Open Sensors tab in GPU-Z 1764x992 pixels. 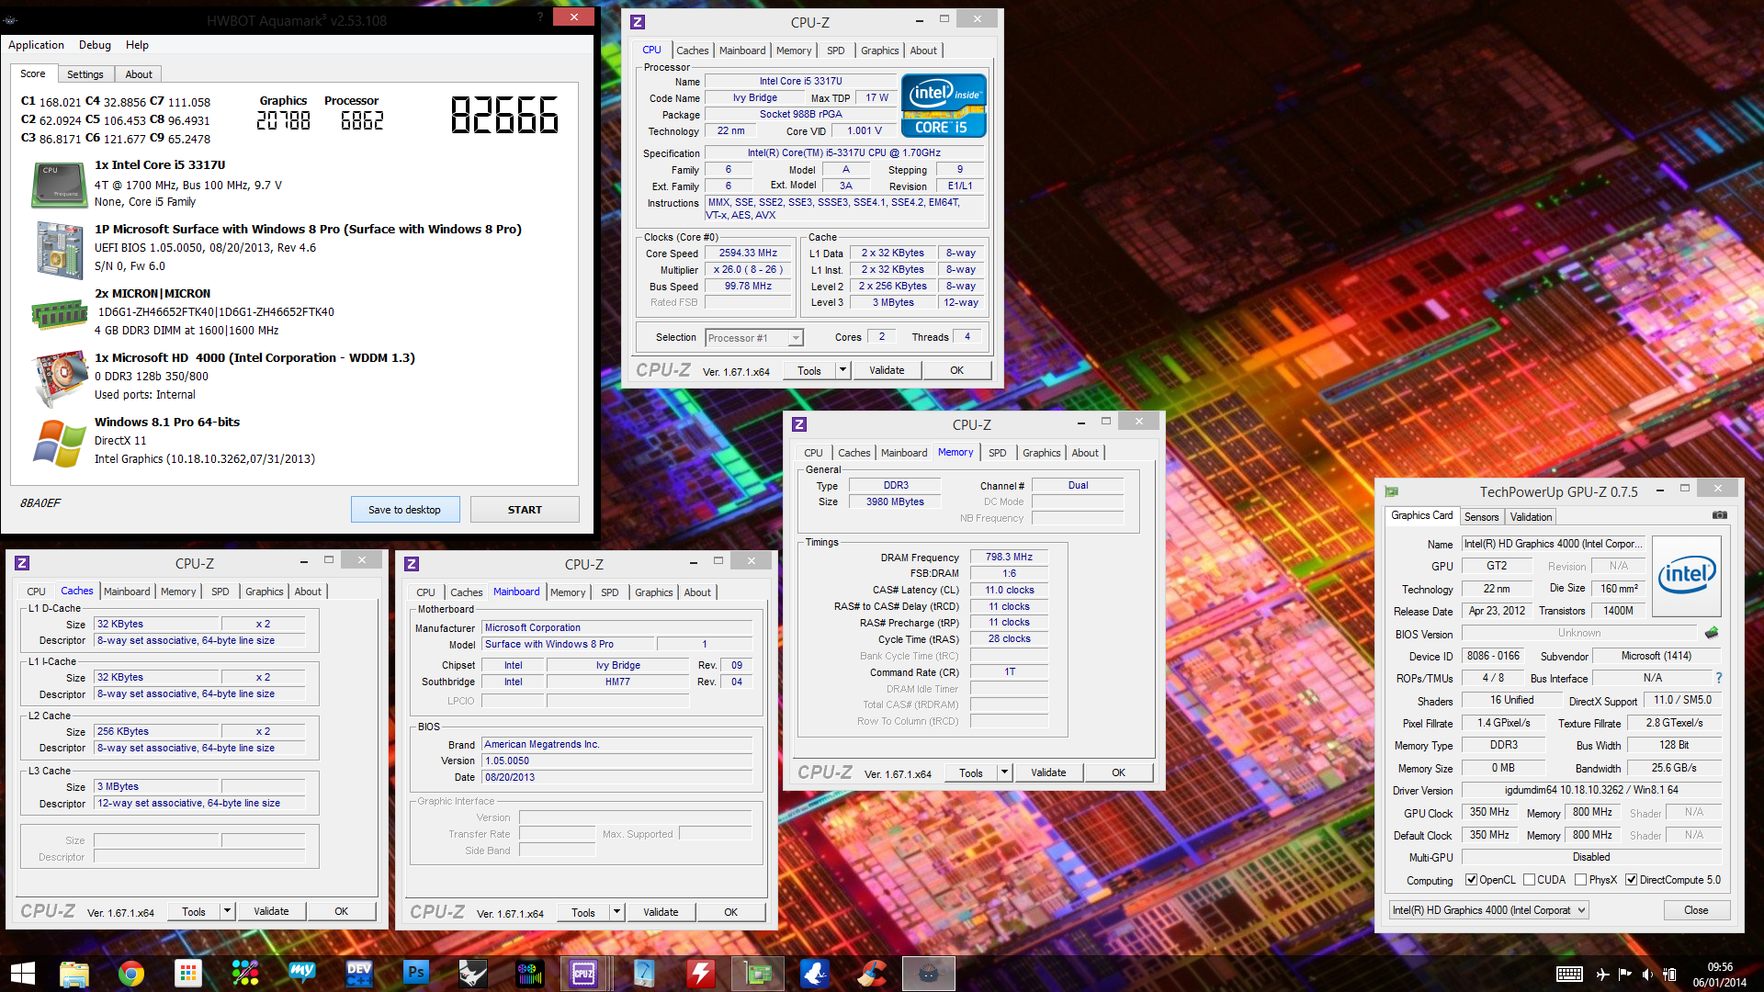tap(1481, 517)
